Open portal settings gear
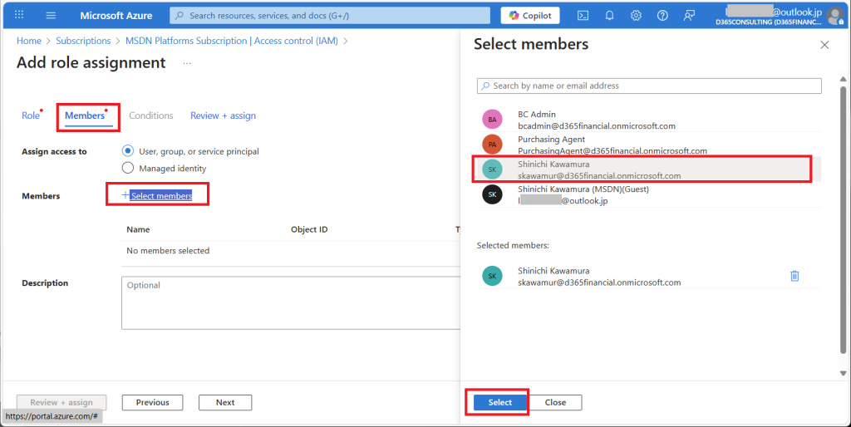This screenshot has width=851, height=427. click(x=636, y=16)
